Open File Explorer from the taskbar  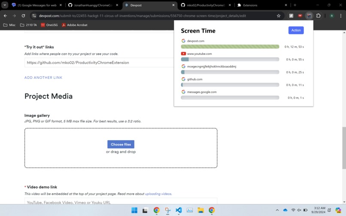click(x=200, y=210)
